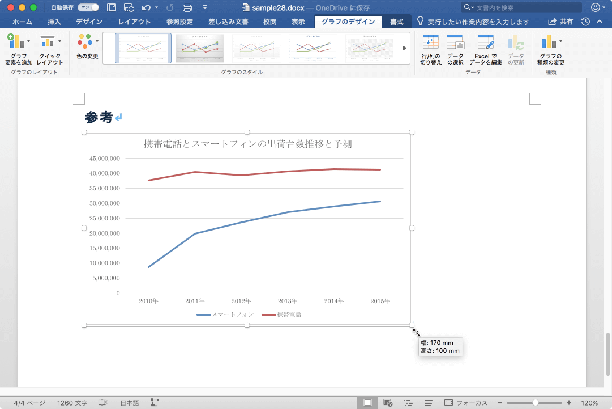612x409 pixels.
Task: Click the spelling check book icon
Action: (x=102, y=403)
